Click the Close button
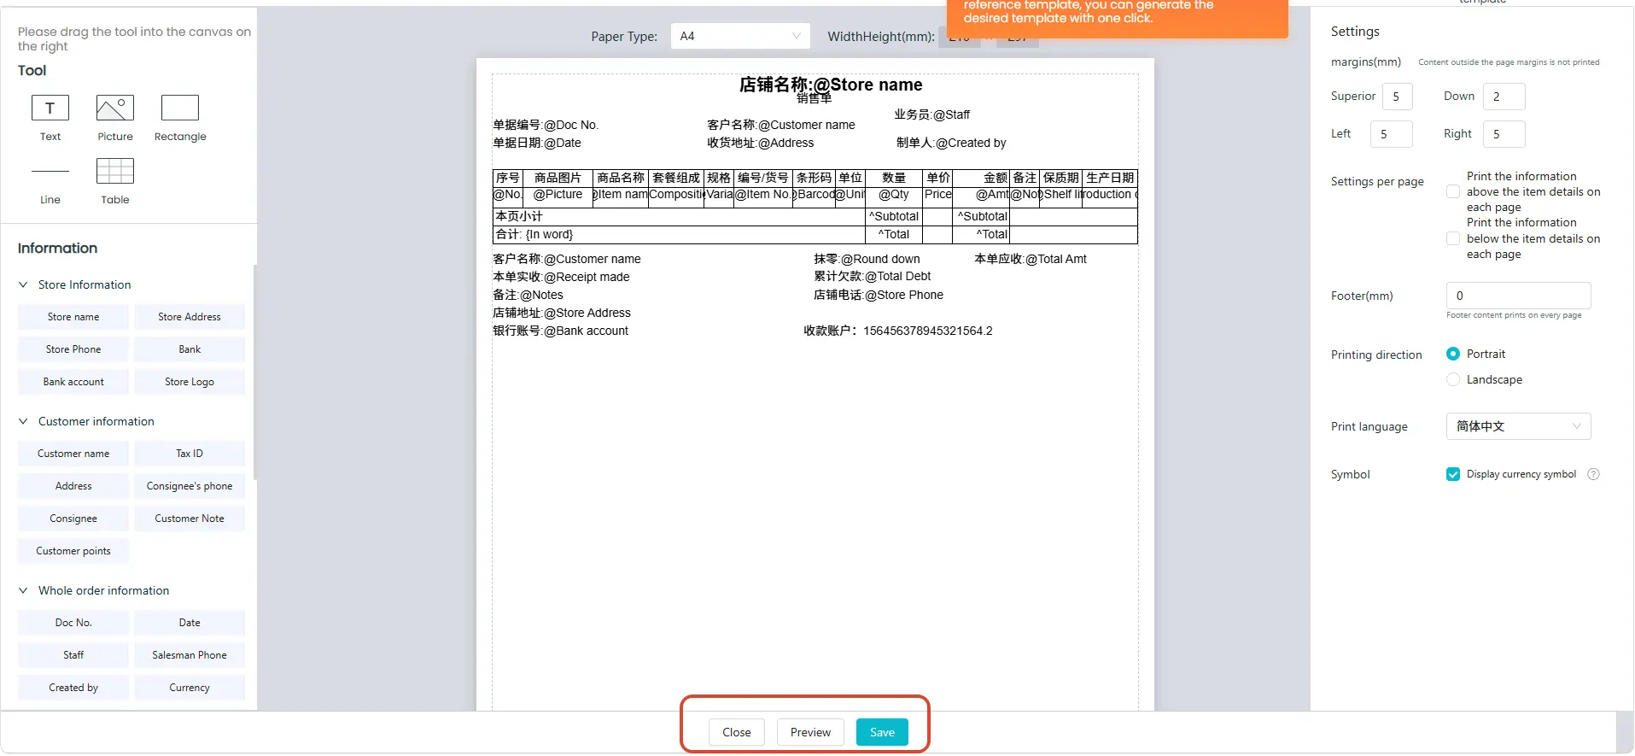This screenshot has width=1635, height=756. point(737,732)
